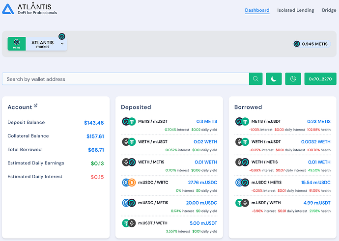This screenshot has height=241, width=339.
Task: Select the 15.54 m.USDC borrowed amount
Action: tap(316, 183)
